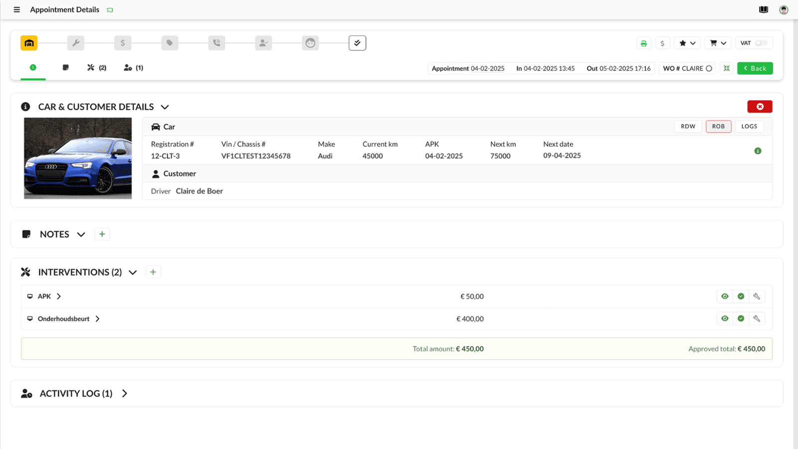Select the dollar step icon
This screenshot has height=449, width=798.
coord(123,43)
